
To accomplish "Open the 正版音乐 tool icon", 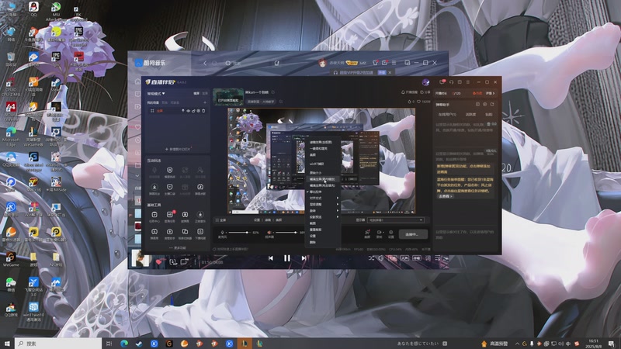I will 200,216.
